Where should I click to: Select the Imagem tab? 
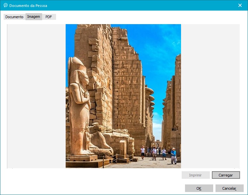[x=34, y=17]
